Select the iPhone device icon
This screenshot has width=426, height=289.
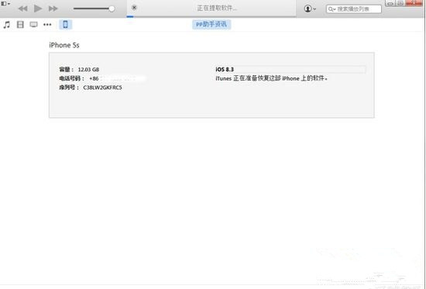click(66, 25)
